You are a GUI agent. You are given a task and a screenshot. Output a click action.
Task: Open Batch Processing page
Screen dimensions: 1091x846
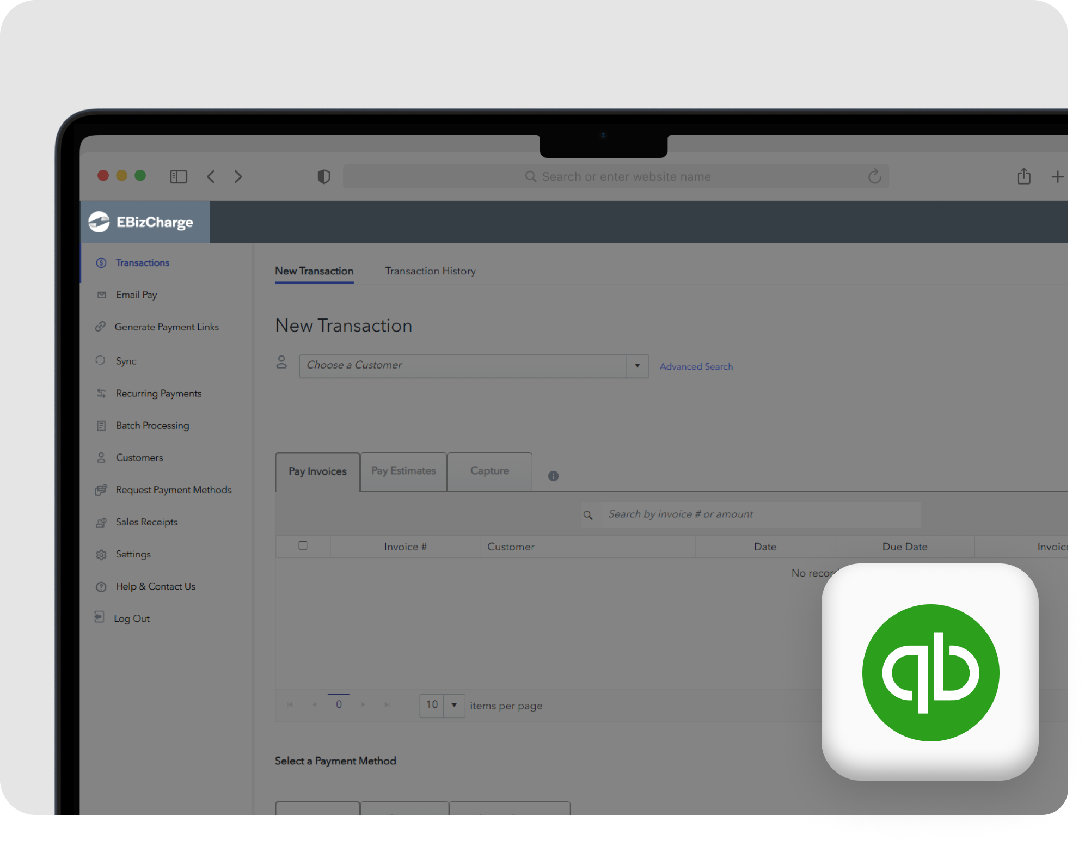[152, 426]
